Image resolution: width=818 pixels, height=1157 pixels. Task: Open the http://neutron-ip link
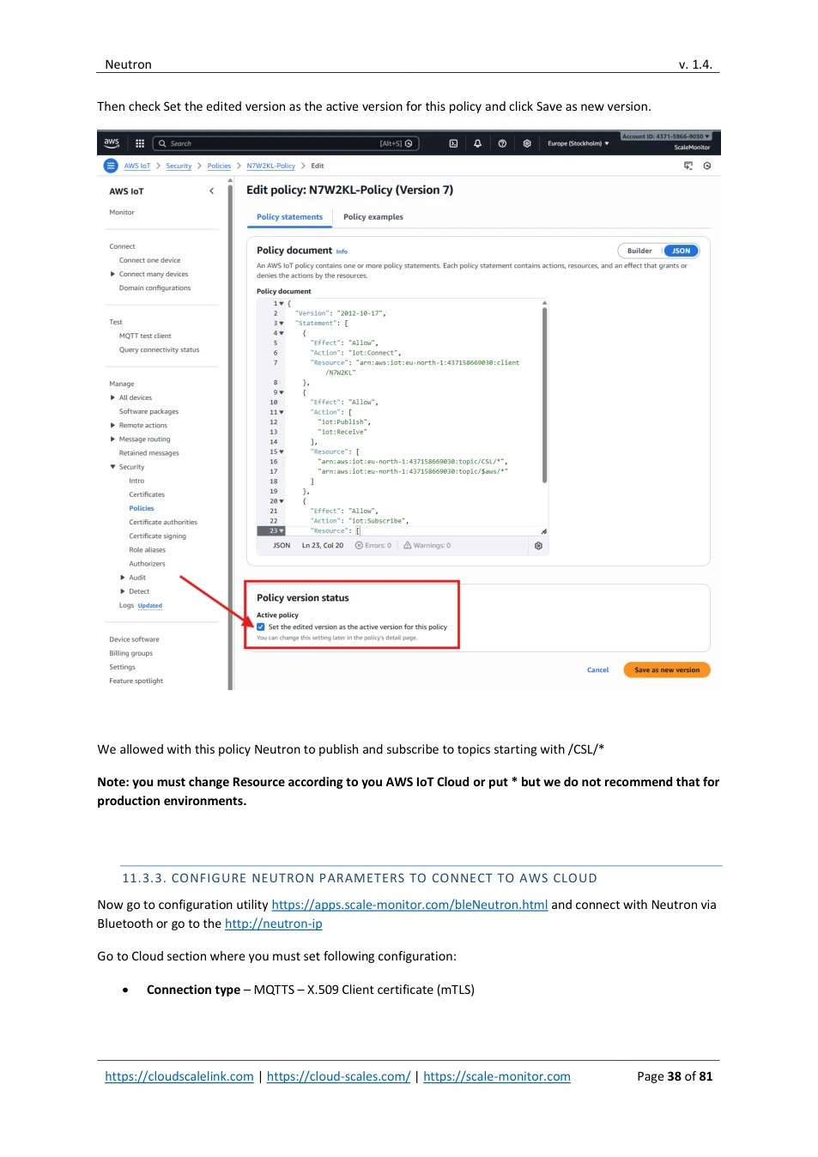(274, 924)
